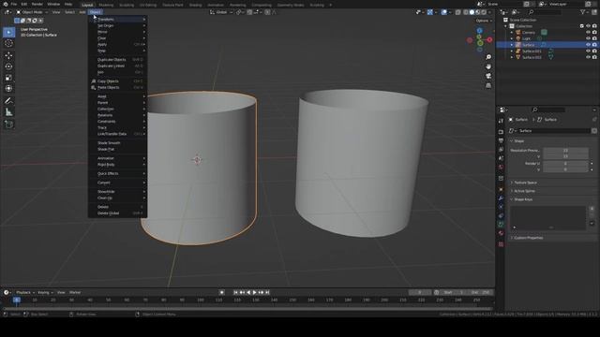Viewport: 600px width, 337px height.
Task: Click the outliner filter funnel icon
Action: click(583, 12)
